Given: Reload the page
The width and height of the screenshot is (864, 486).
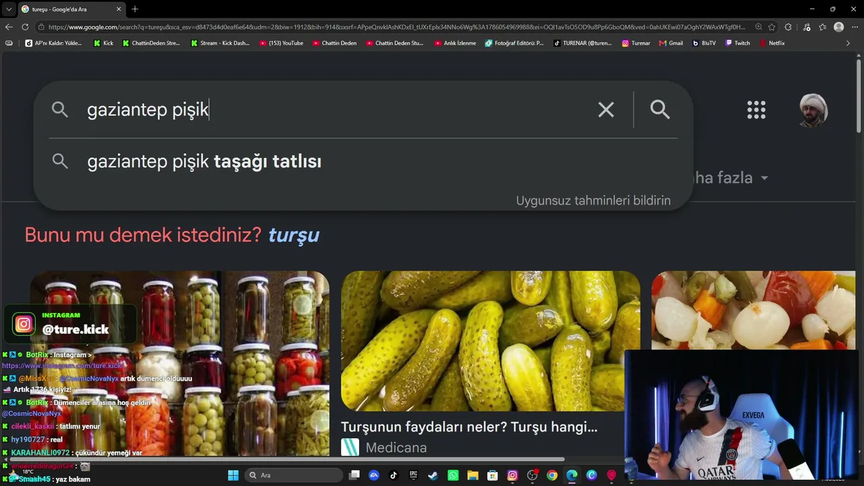Looking at the screenshot, I should pyautogui.click(x=26, y=27).
